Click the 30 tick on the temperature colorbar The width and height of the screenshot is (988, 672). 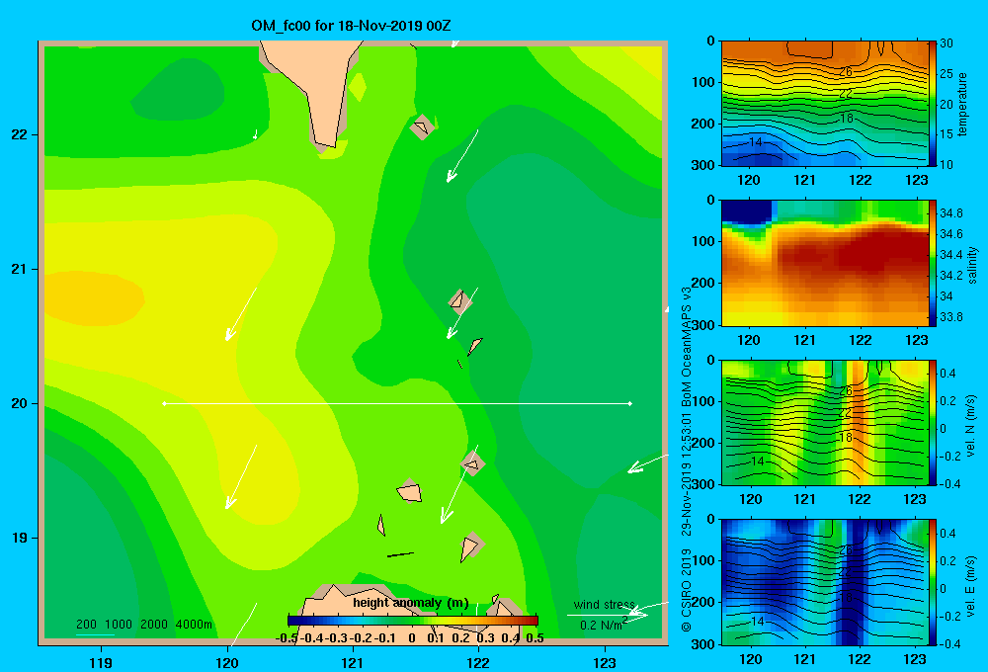[x=947, y=43]
